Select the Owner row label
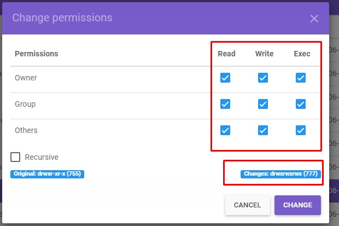Screen dimensions: 339x226 coord(26,78)
